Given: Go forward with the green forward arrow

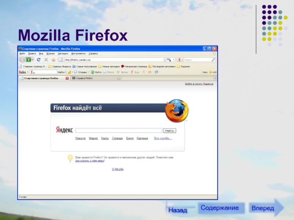Looking at the screenshot, I should point(28,60).
